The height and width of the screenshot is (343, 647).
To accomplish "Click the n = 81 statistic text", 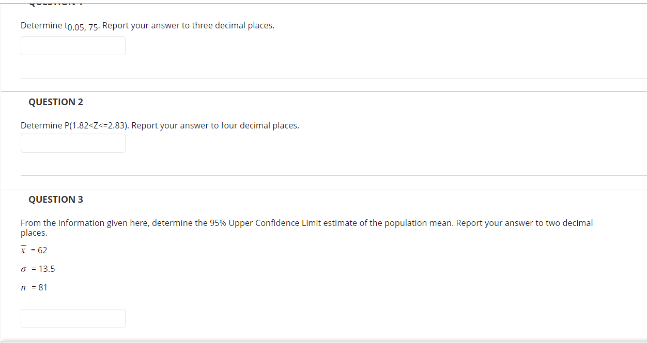I will click(x=34, y=287).
